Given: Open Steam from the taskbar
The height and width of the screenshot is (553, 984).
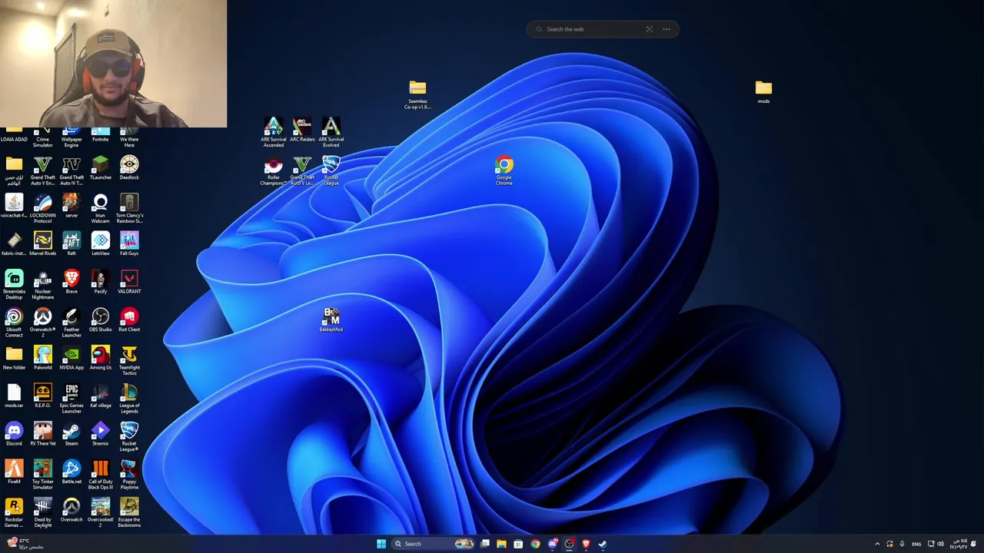Looking at the screenshot, I should coord(603,544).
